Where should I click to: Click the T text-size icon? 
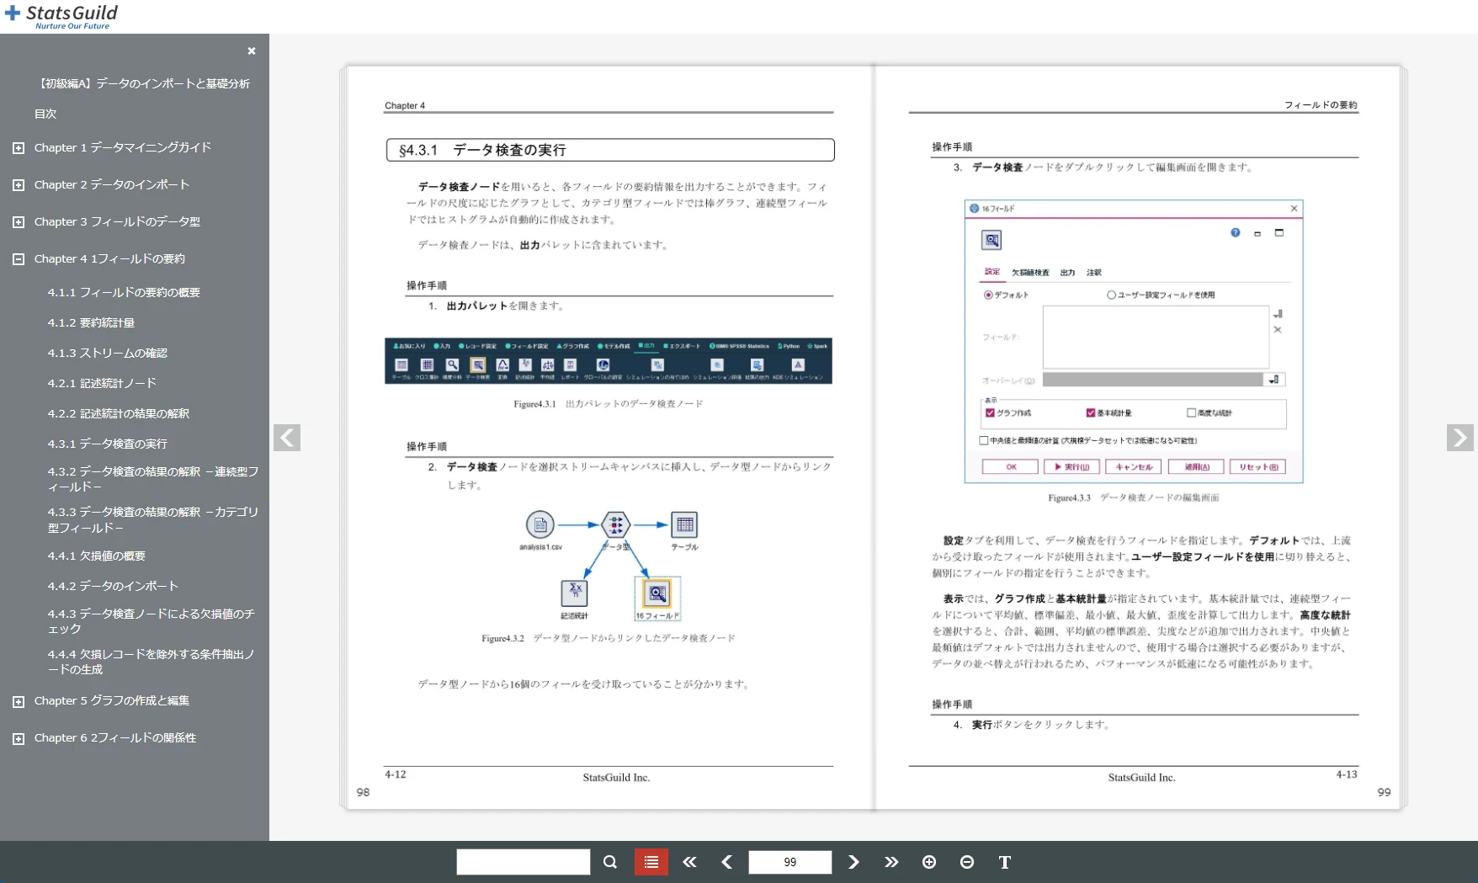1004,862
